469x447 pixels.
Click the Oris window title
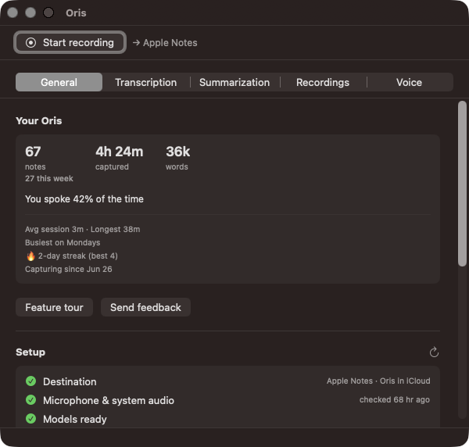tap(76, 13)
